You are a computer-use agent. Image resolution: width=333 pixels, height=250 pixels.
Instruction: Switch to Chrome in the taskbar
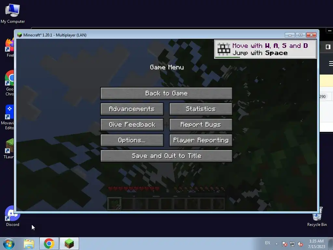coord(49,243)
